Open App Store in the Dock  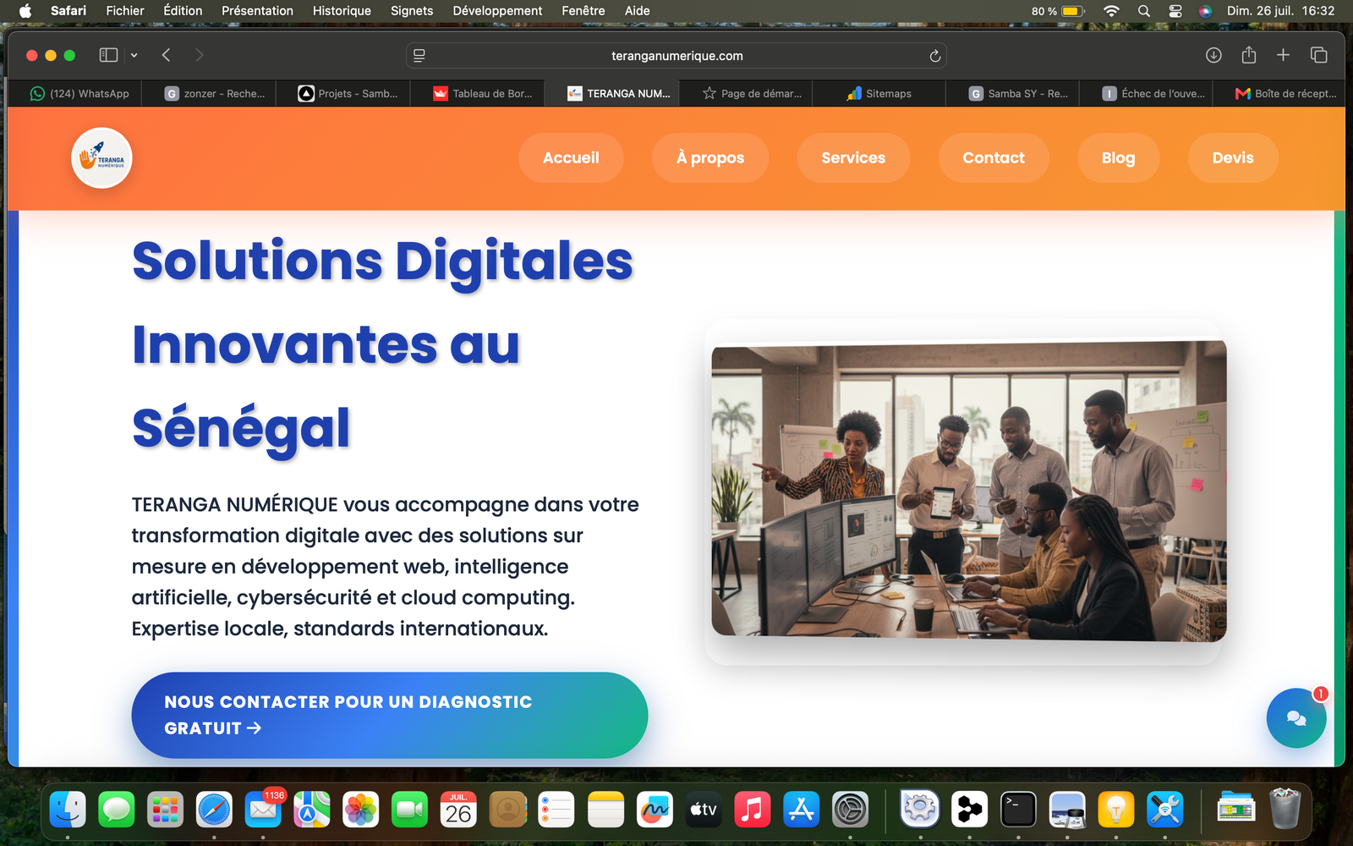click(x=801, y=810)
